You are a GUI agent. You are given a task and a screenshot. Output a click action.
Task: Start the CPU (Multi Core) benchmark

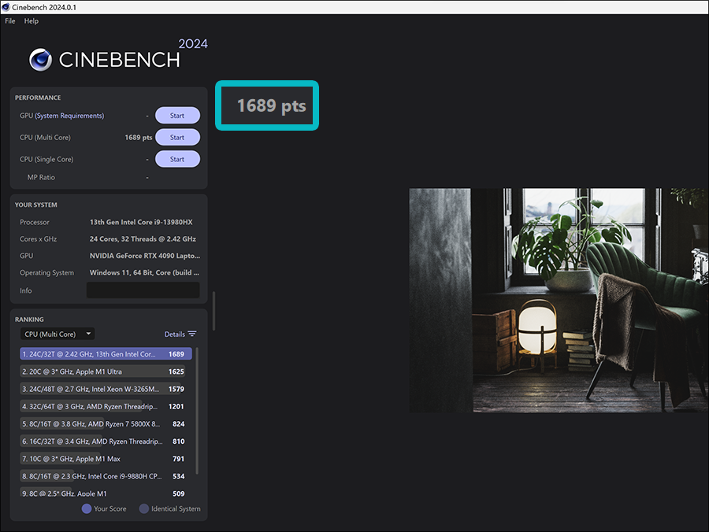tap(177, 137)
